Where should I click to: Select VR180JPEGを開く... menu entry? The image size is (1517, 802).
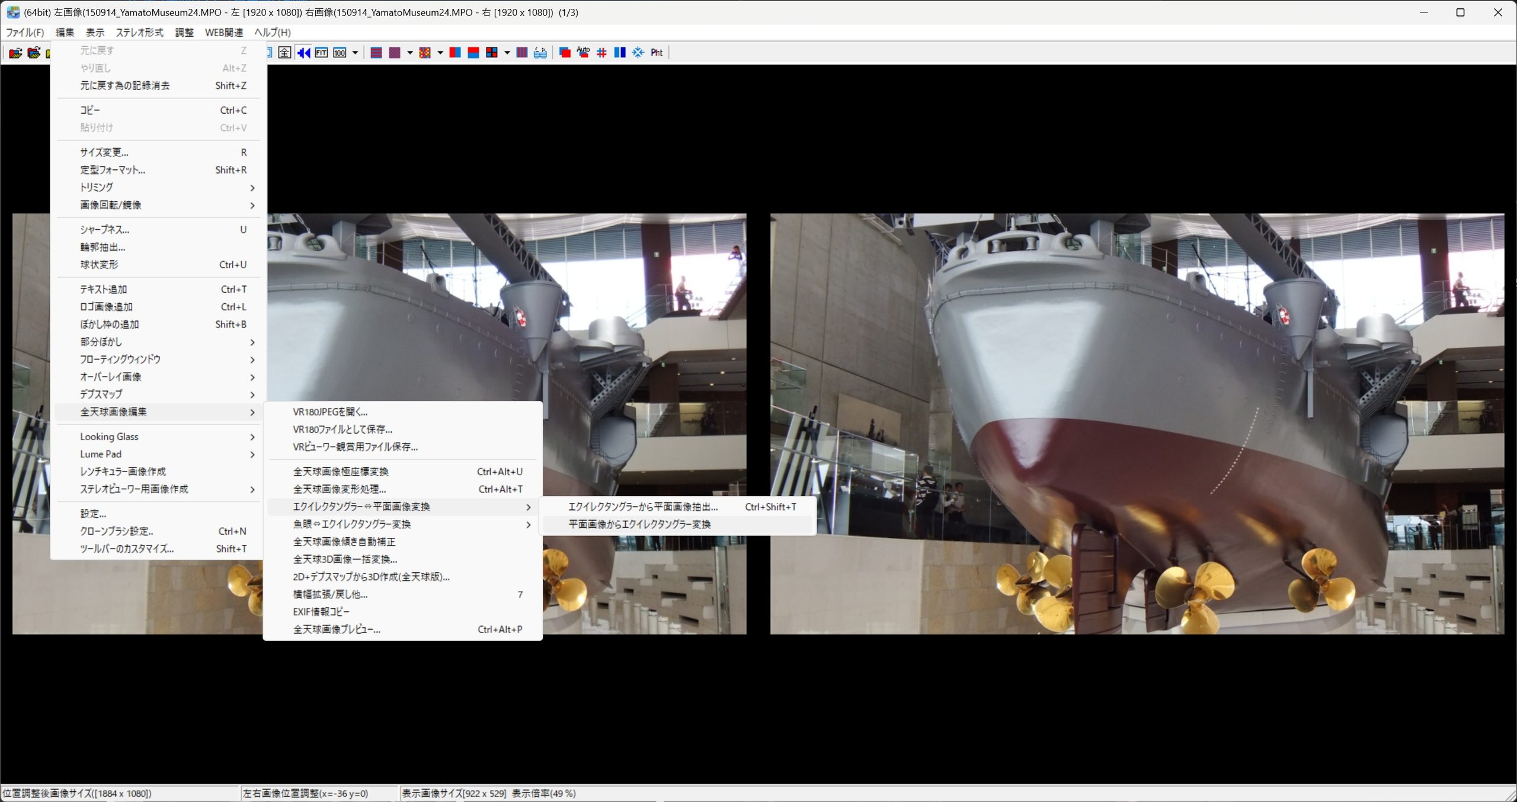[x=403, y=412]
